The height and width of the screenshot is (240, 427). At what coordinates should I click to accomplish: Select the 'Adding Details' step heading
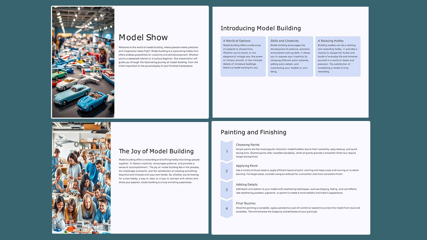[247, 184]
